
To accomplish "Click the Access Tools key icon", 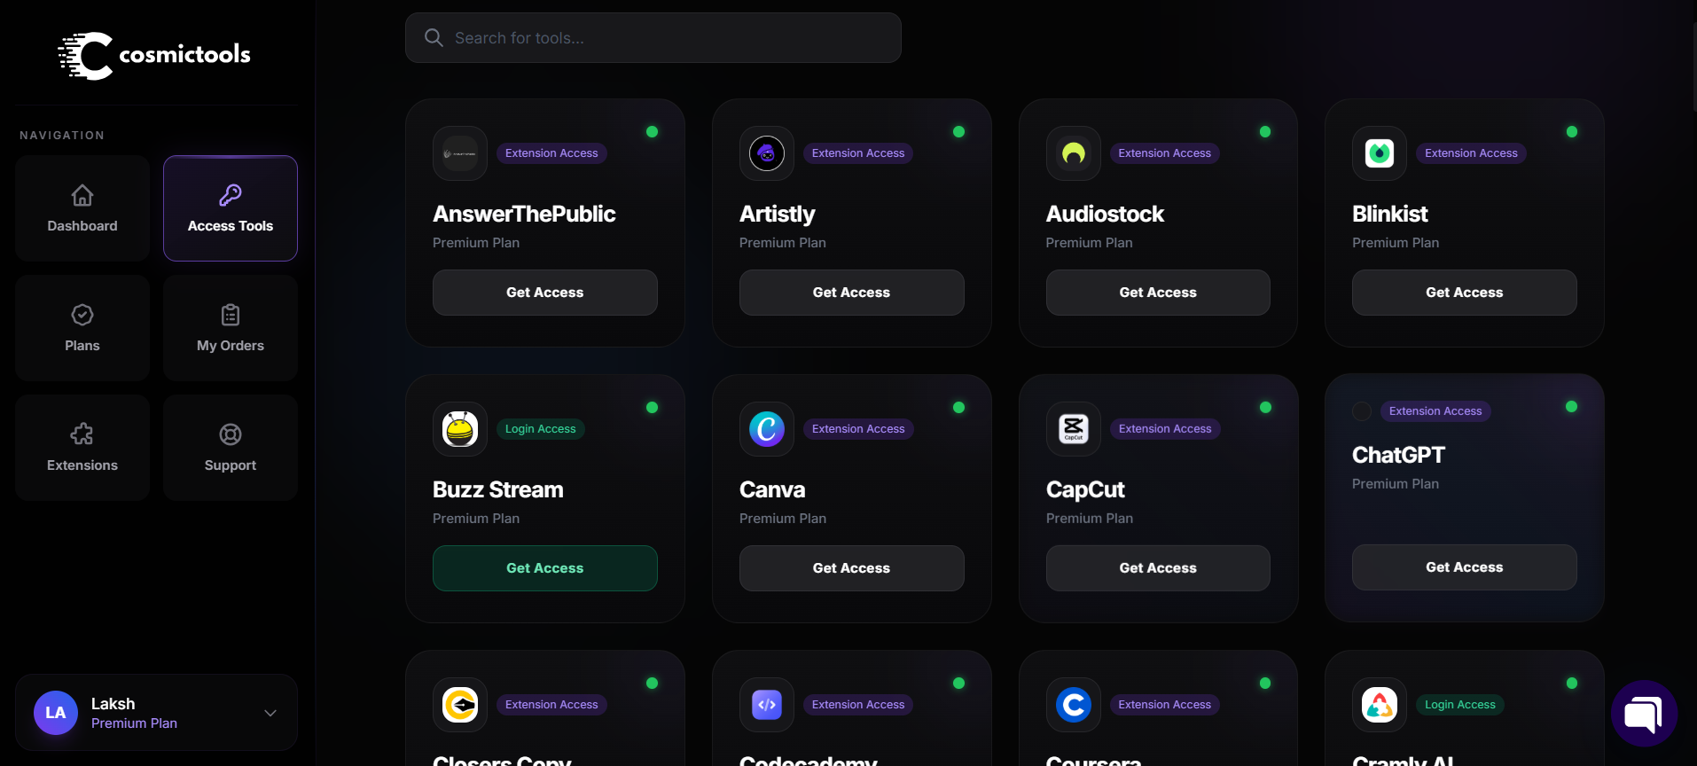I will 230,196.
